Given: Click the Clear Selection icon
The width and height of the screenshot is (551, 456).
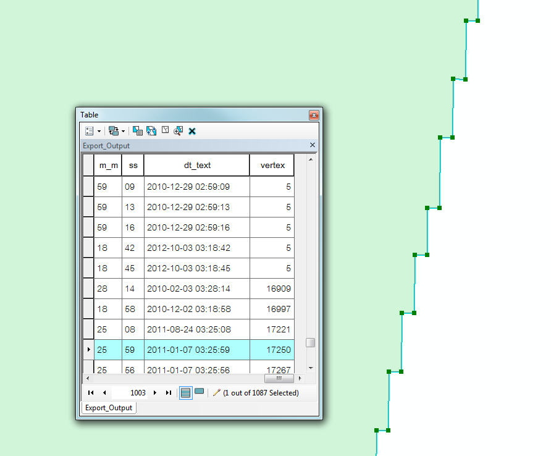Looking at the screenshot, I should pos(165,130).
